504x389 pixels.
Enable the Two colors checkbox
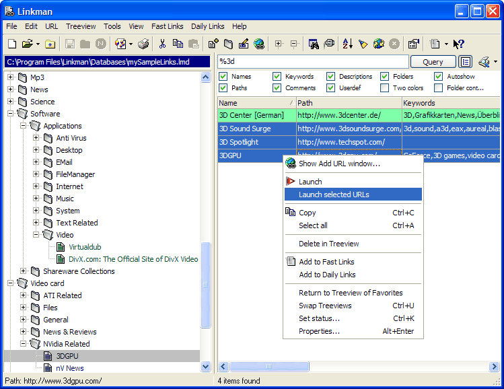(x=384, y=87)
